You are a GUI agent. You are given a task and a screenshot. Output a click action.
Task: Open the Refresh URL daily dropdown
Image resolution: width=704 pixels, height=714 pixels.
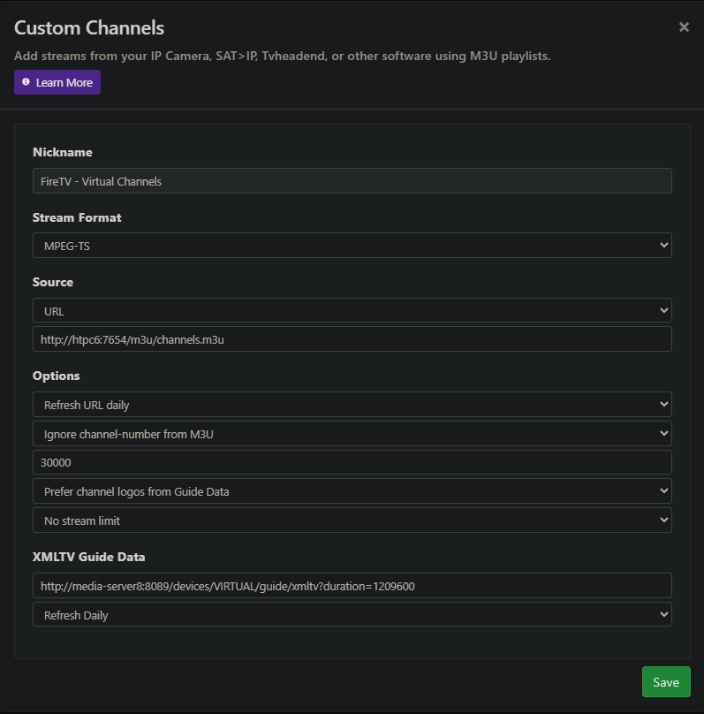pyautogui.click(x=352, y=405)
